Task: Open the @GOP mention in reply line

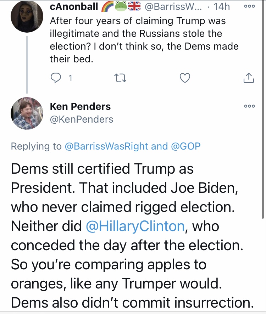Action: click(x=185, y=146)
